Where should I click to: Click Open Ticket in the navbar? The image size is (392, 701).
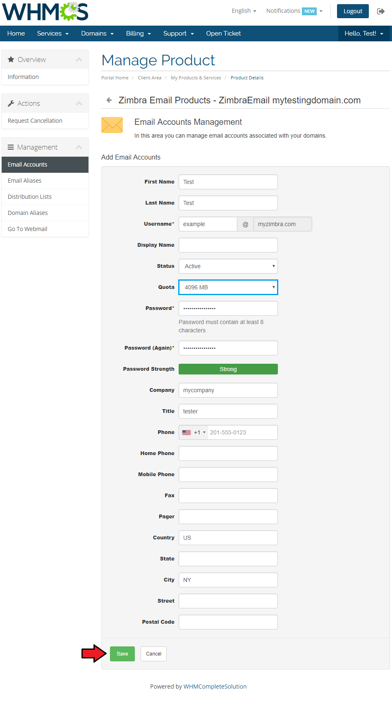click(x=223, y=33)
